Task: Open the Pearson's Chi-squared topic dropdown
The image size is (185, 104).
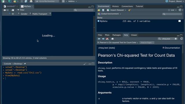Action: tap(118, 42)
